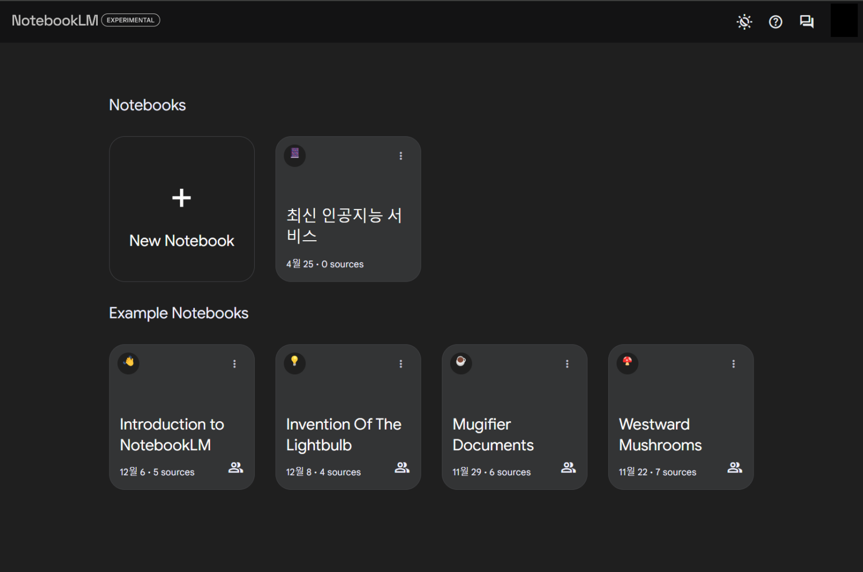Click the NotebookLM logo
The width and height of the screenshot is (863, 572).
coord(55,21)
